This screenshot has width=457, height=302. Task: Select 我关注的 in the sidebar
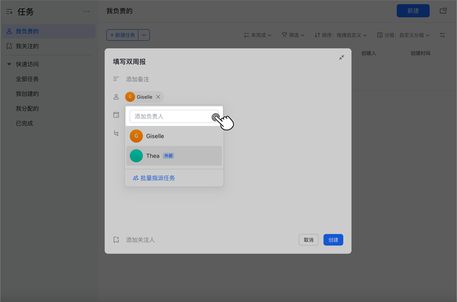[x=27, y=46]
